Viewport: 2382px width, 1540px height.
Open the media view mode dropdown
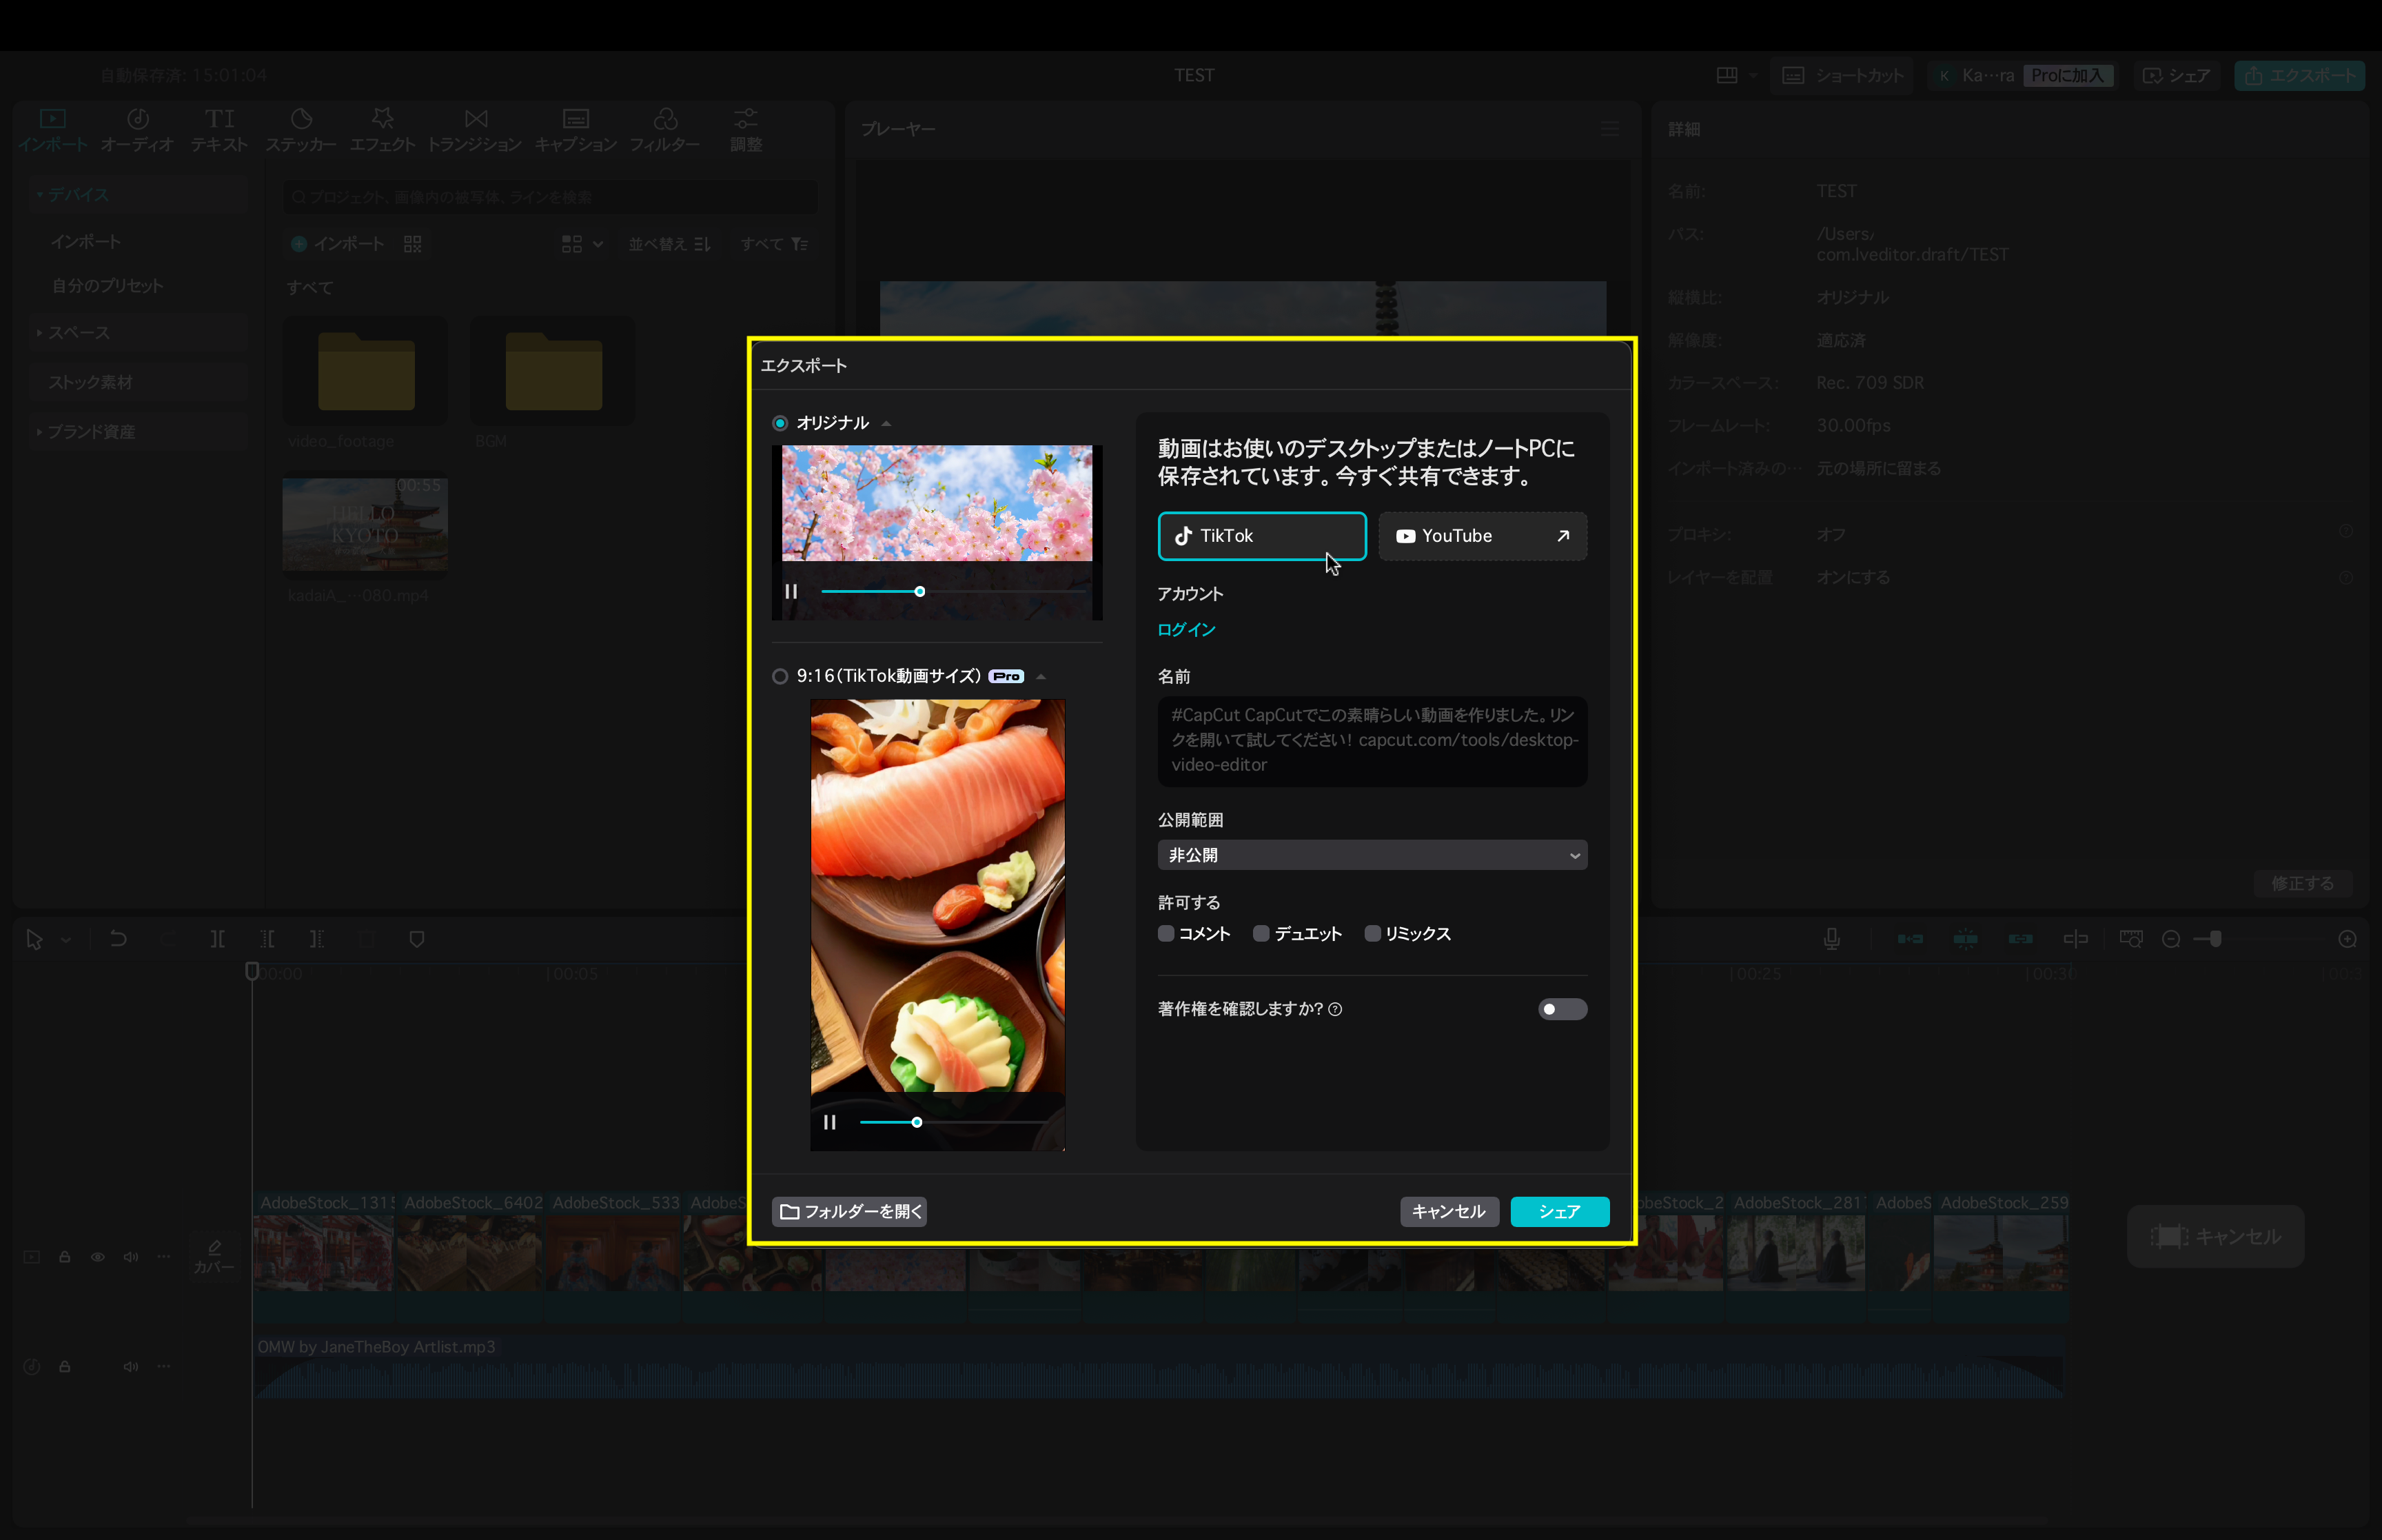pyautogui.click(x=583, y=244)
